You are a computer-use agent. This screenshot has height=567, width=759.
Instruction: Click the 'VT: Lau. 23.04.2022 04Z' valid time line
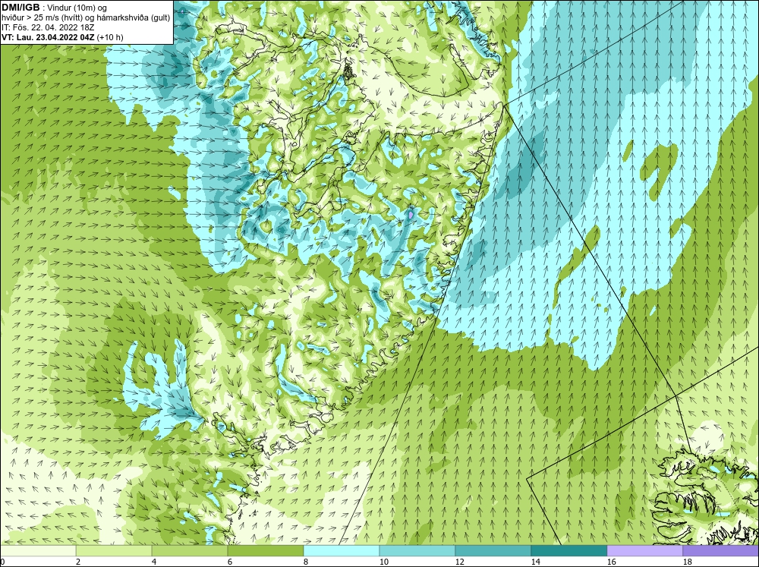point(62,37)
